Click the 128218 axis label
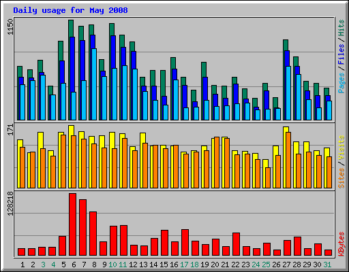 (x=10, y=203)
